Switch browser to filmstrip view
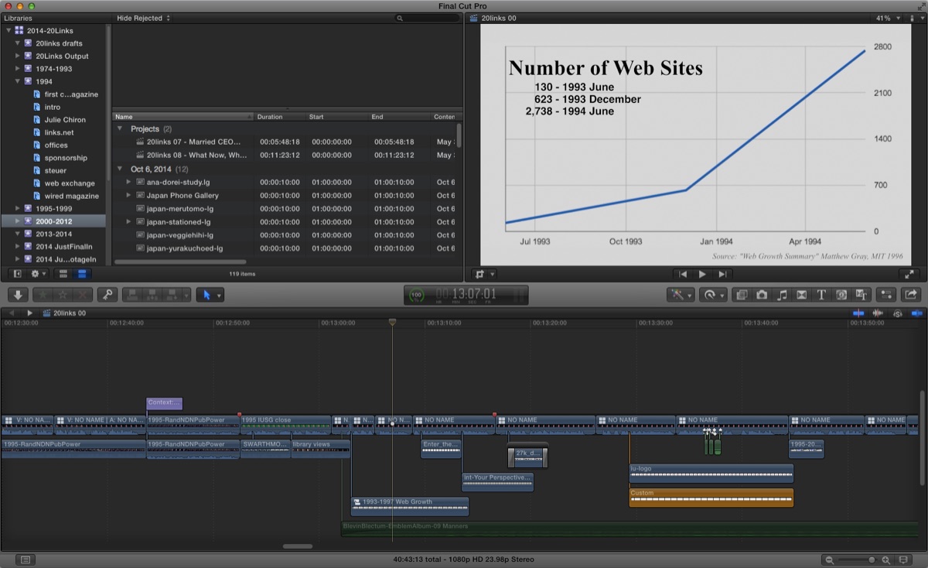Screen dimensions: 928x568 pos(63,274)
